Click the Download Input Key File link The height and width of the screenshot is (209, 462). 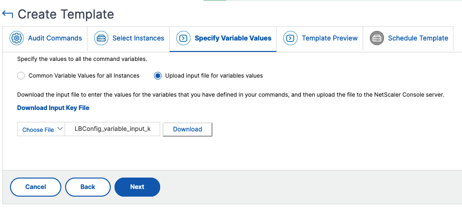pyautogui.click(x=53, y=108)
